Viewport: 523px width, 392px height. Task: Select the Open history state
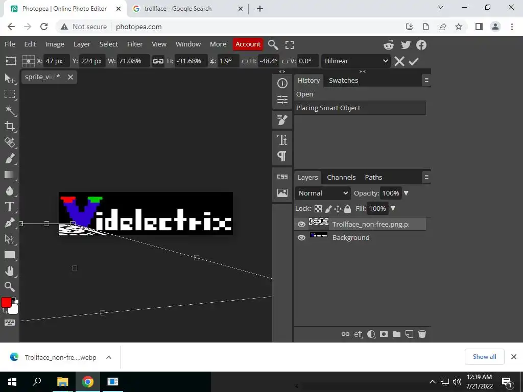(x=360, y=94)
